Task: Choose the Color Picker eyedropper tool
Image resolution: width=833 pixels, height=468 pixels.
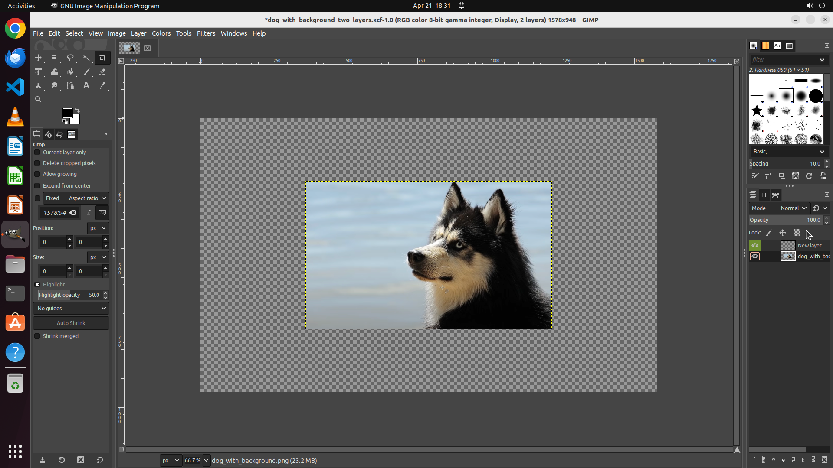Action: [x=102, y=86]
